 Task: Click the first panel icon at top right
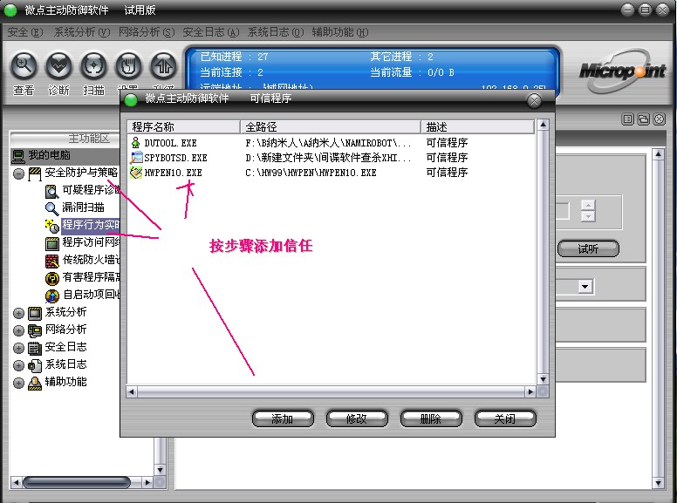coord(627,119)
